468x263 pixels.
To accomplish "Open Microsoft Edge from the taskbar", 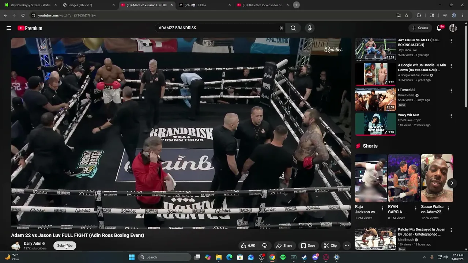I will pyautogui.click(x=229, y=257).
